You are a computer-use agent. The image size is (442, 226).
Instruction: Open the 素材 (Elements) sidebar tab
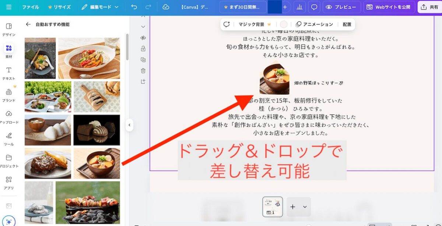click(x=9, y=51)
